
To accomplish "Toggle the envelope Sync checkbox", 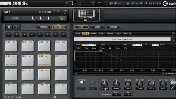I will [x=108, y=45].
